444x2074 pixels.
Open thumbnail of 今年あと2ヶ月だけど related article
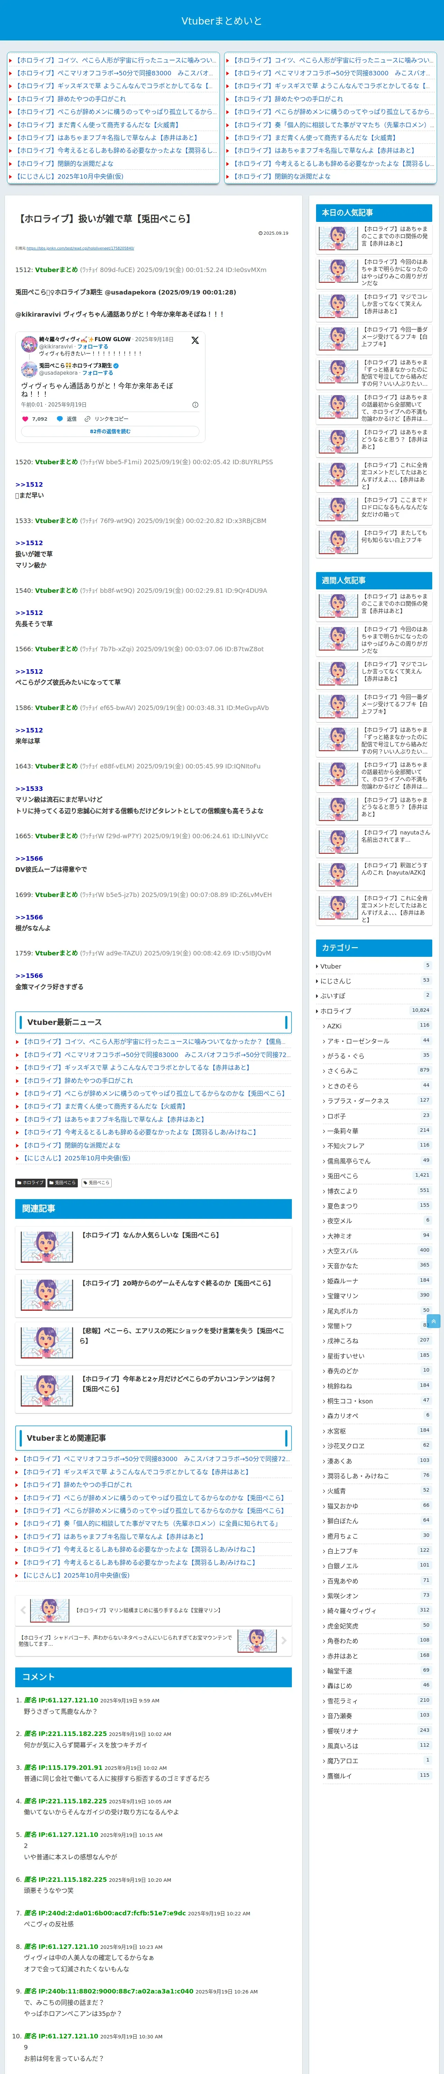47,1391
